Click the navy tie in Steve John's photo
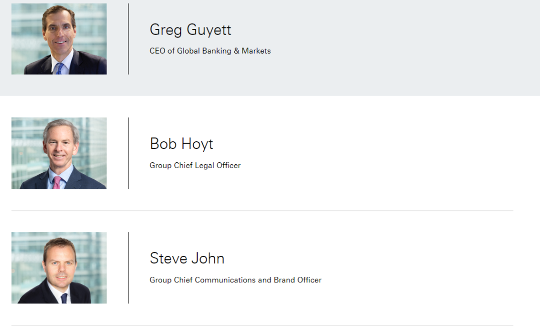Viewport: 540px width, 327px height. click(64, 298)
